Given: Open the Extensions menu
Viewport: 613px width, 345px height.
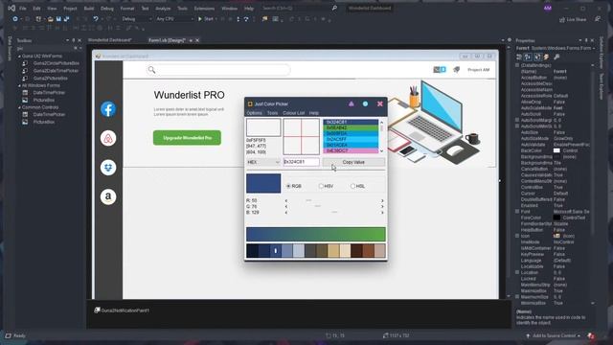Looking at the screenshot, I should (204, 9).
